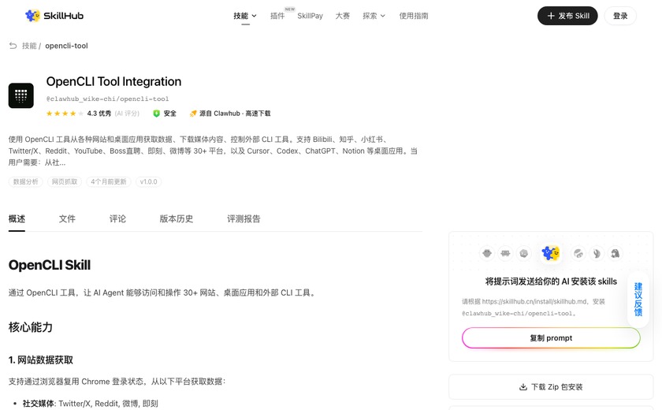Go back using the breadcrumb return arrow

tap(13, 46)
